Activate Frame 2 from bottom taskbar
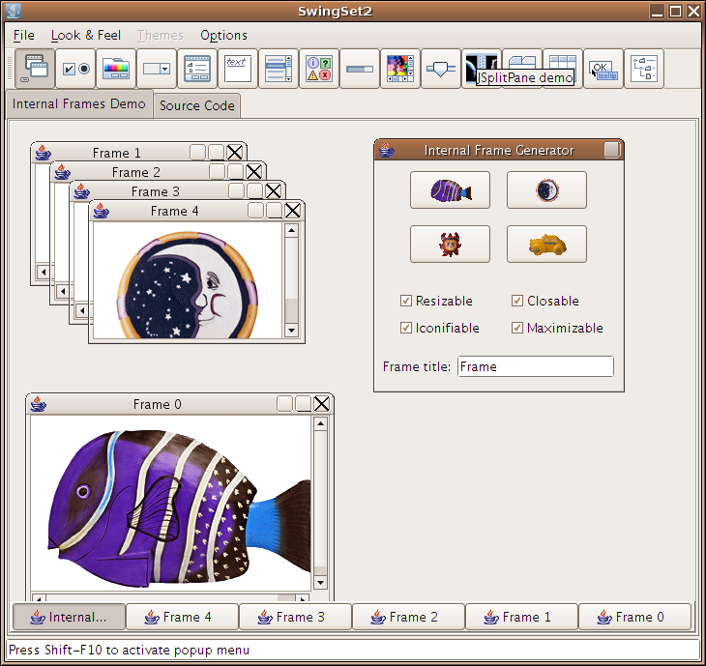The height and width of the screenshot is (666, 706). click(408, 617)
